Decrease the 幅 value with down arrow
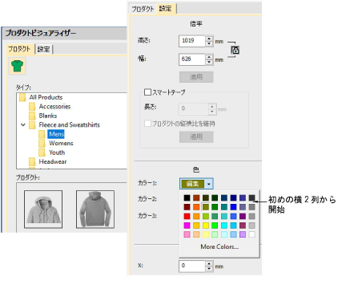The image size is (342, 289). [x=209, y=62]
